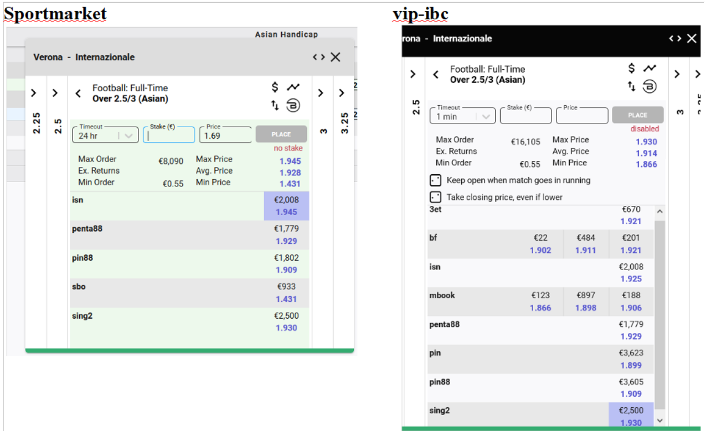Click Max Order €16,105 in vip-ibc
This screenshot has height=431, width=706.
(x=525, y=142)
